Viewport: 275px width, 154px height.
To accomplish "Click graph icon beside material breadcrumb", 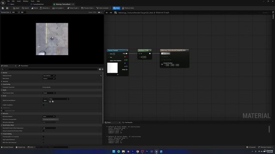I will point(116,12).
